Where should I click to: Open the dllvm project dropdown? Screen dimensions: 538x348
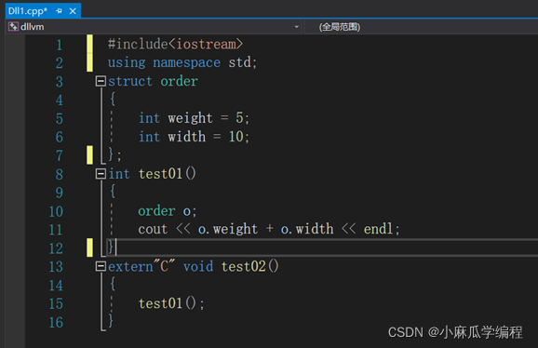(296, 27)
